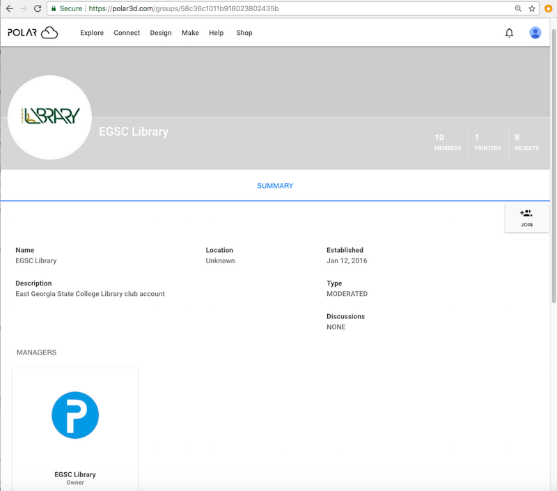Click the blue P manager avatar
Viewport: 557px width, 491px height.
point(75,415)
